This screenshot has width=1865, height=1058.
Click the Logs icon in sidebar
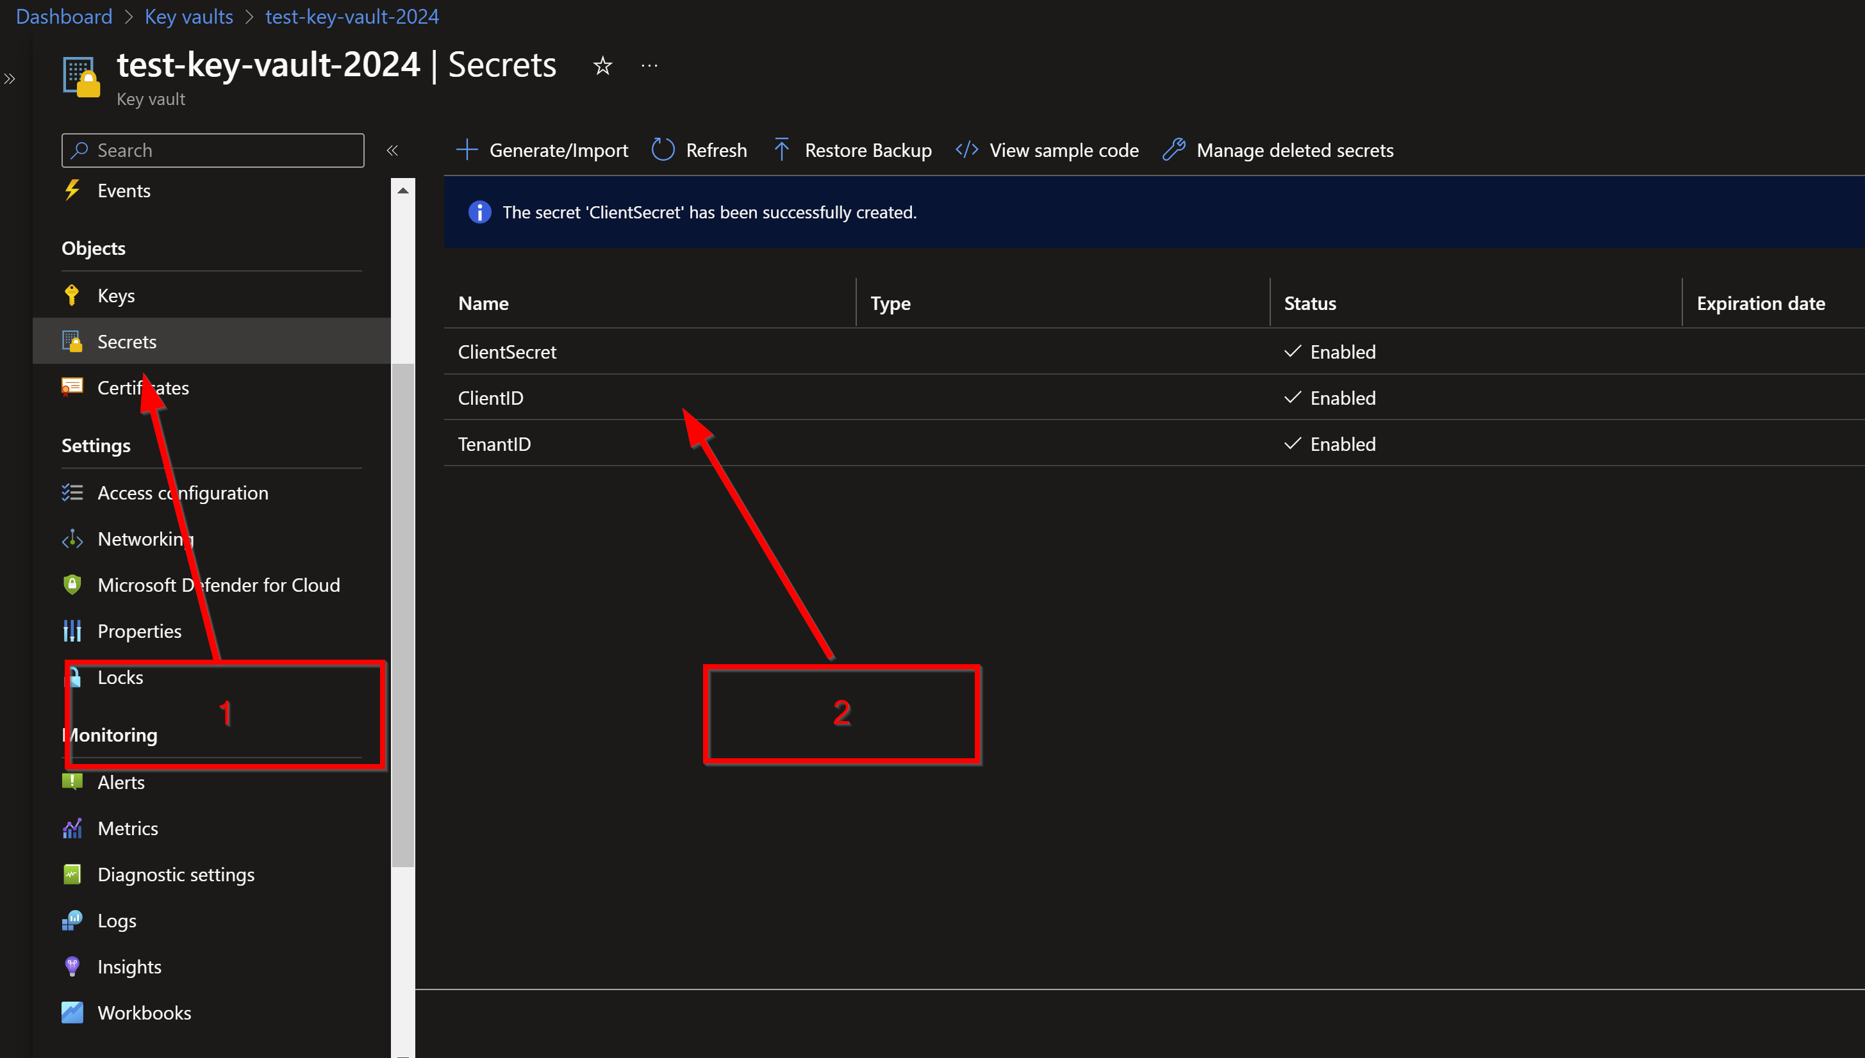tap(72, 921)
